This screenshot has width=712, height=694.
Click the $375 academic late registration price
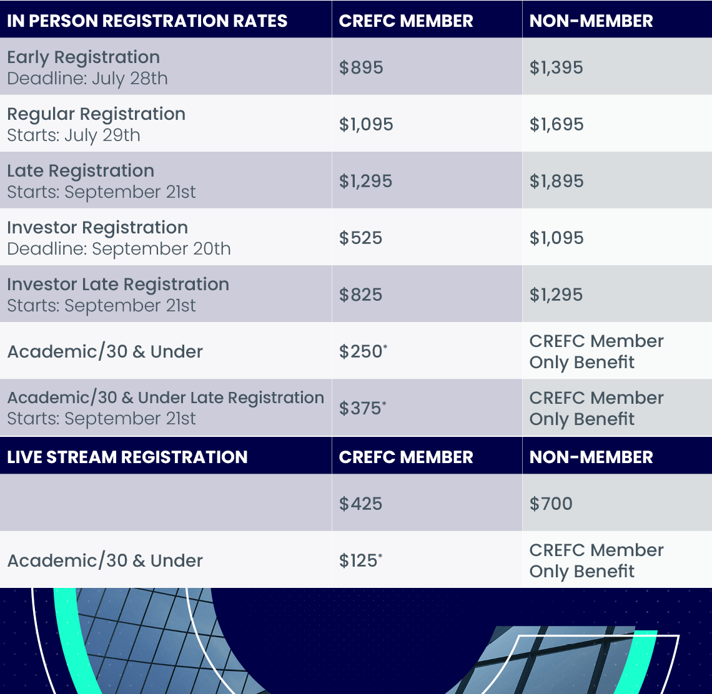point(363,408)
